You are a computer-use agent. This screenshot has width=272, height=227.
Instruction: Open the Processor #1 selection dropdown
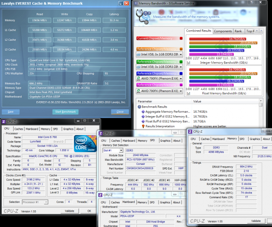[35, 202]
